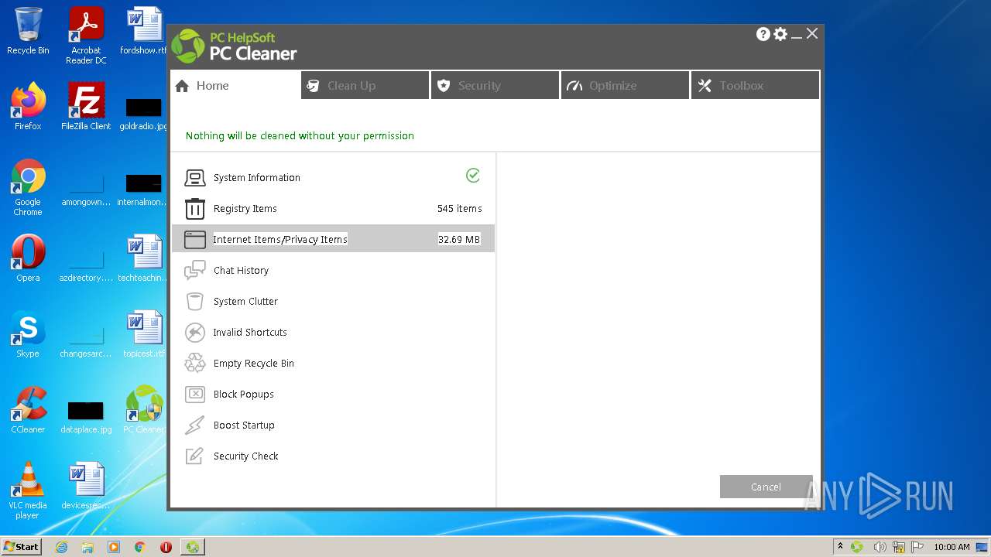Select the Acrobat Reader DC desktop shortcut
The width and height of the screenshot is (991, 557).
[86, 36]
